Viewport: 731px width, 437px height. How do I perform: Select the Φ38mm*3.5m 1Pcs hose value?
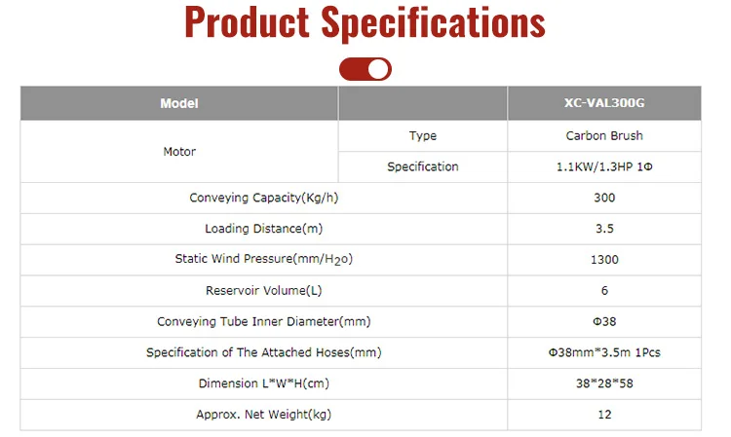point(603,353)
